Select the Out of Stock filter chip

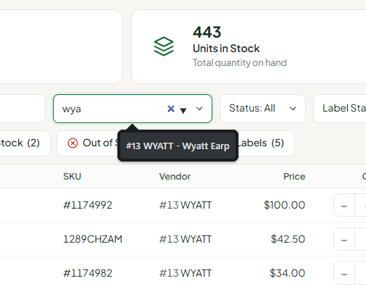[88, 143]
